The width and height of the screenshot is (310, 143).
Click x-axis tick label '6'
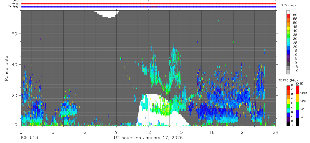pyautogui.click(x=85, y=132)
